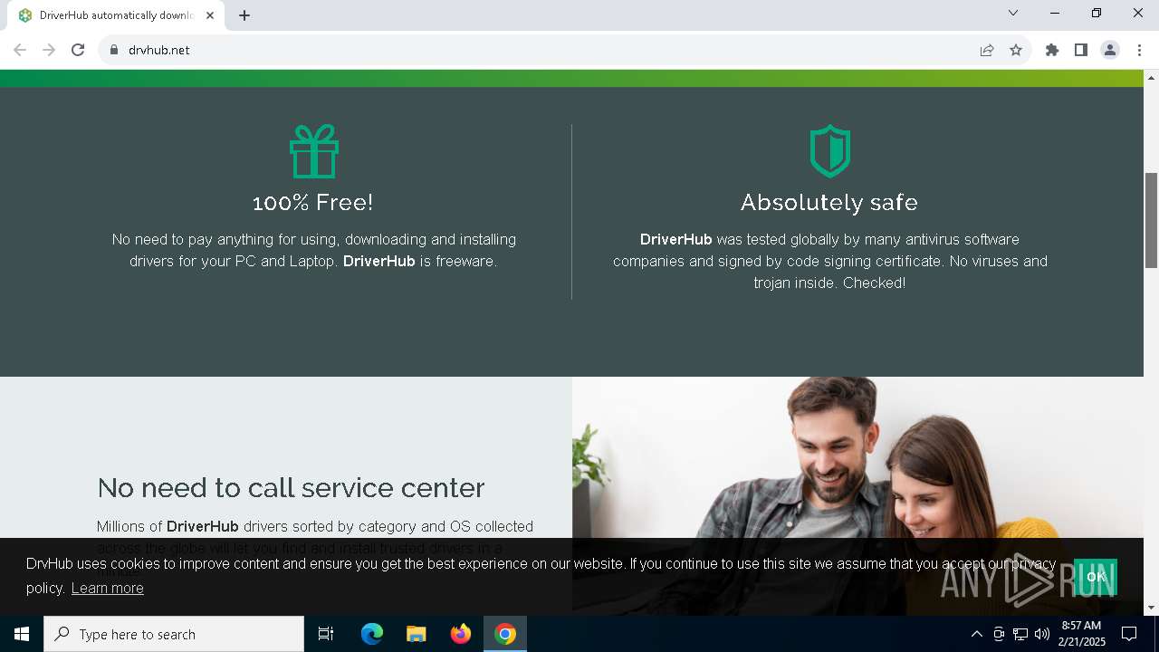Click the browser forward arrow
The width and height of the screenshot is (1159, 652).
(x=49, y=50)
